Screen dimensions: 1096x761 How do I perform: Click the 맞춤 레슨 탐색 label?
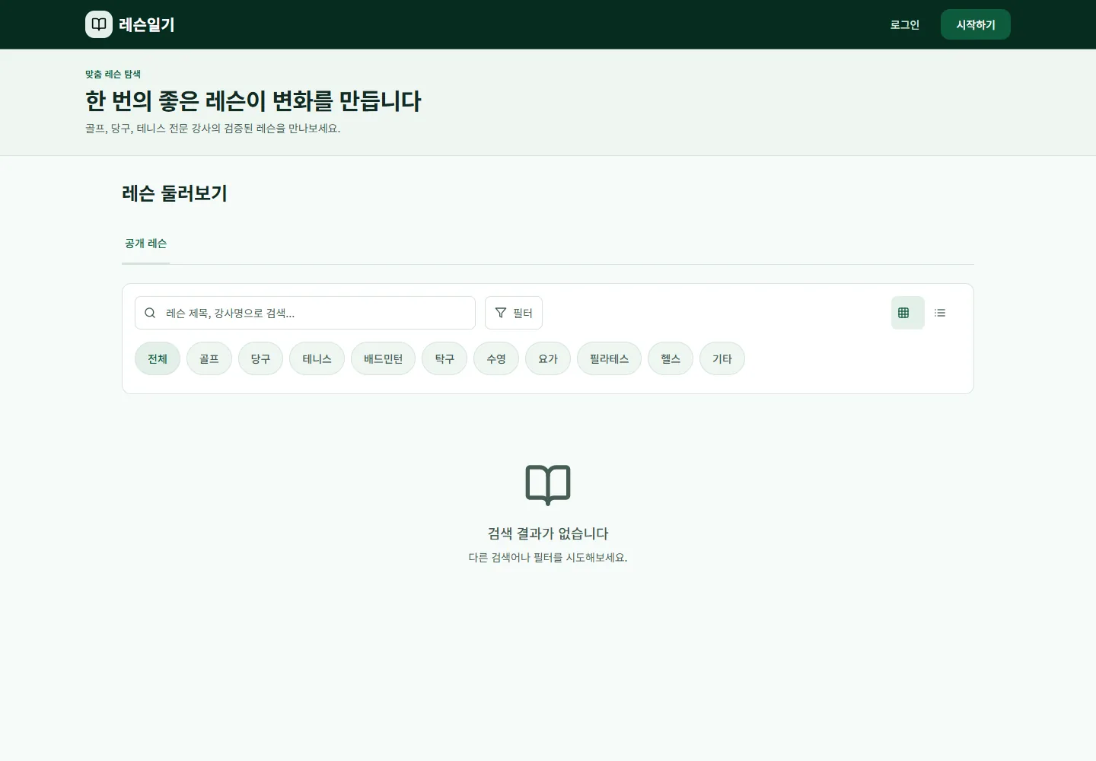point(113,74)
